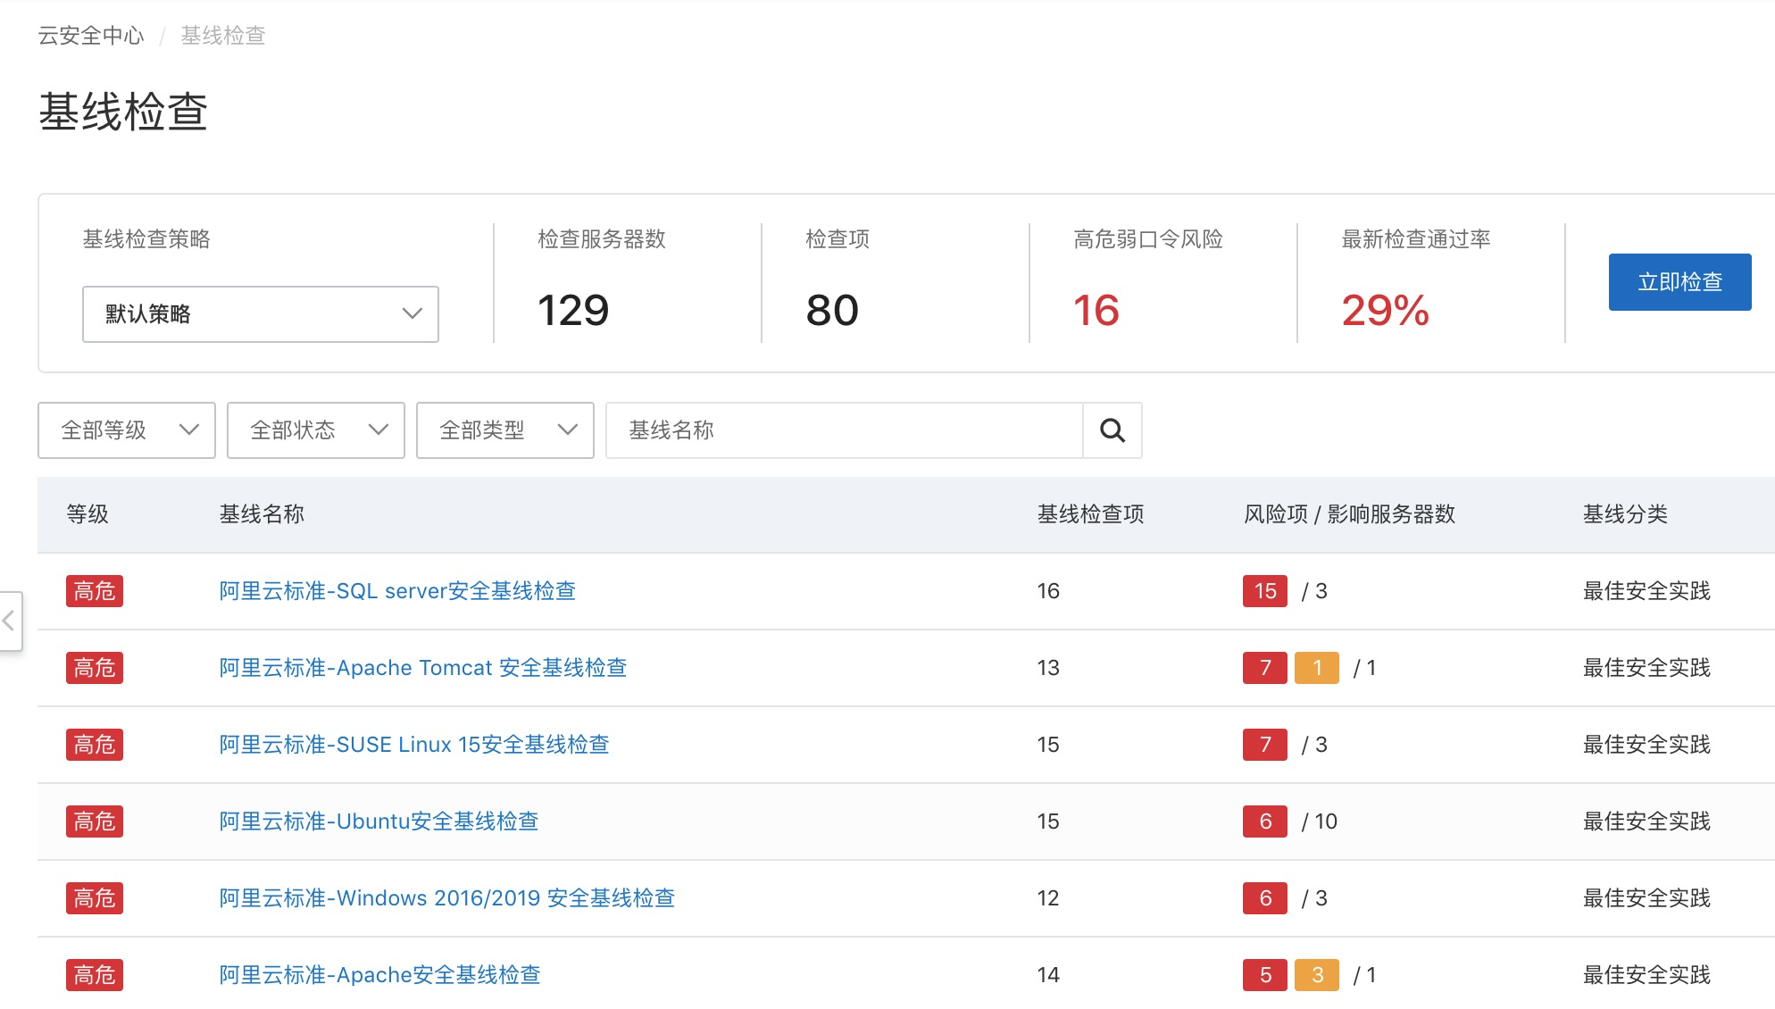1775x1009 pixels.
Task: Click the 基线检查项 column header
Action: coord(1090,514)
